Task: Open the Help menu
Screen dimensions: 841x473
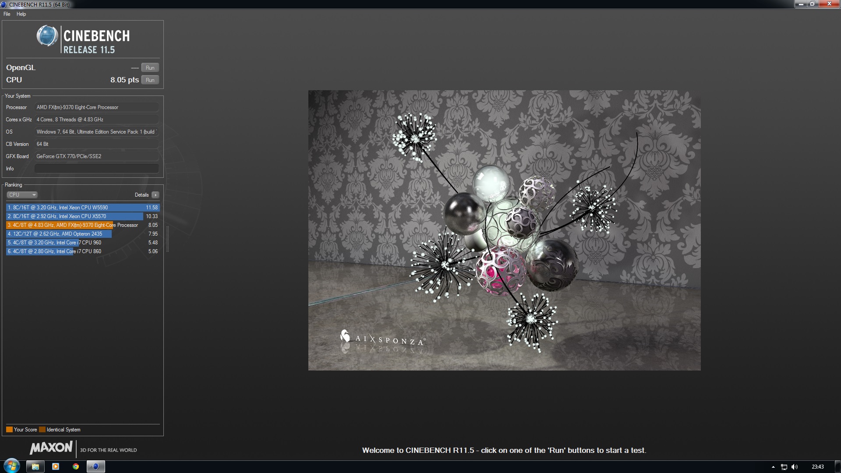Action: (x=21, y=14)
